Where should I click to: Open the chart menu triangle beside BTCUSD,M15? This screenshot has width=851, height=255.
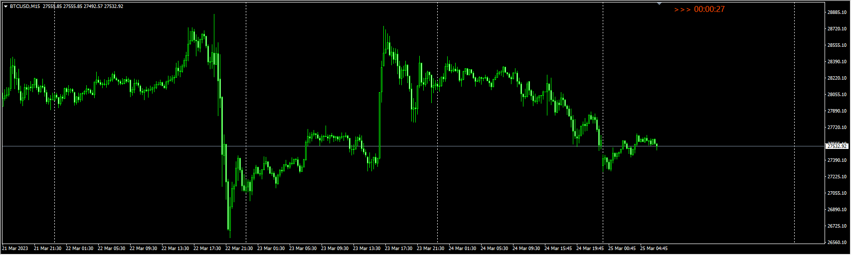click(6, 6)
